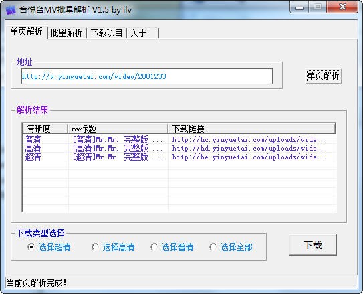Click the 清晰度 column header
Viewport: 363px width, 294px height.
pyautogui.click(x=45, y=128)
